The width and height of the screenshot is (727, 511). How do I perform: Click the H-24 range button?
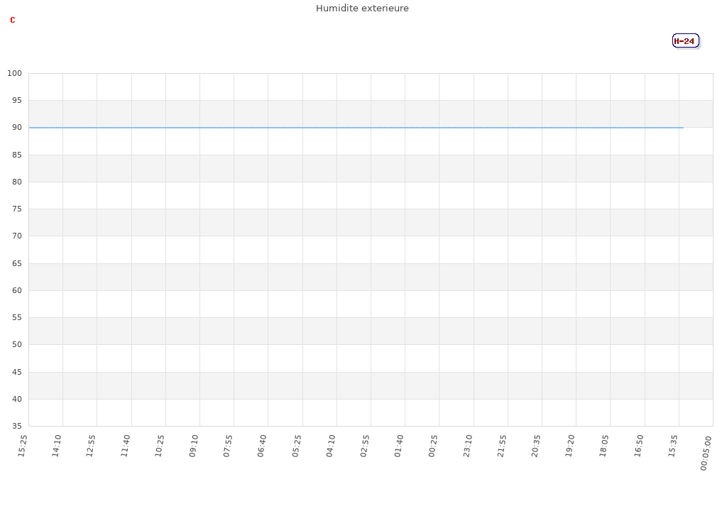[685, 41]
